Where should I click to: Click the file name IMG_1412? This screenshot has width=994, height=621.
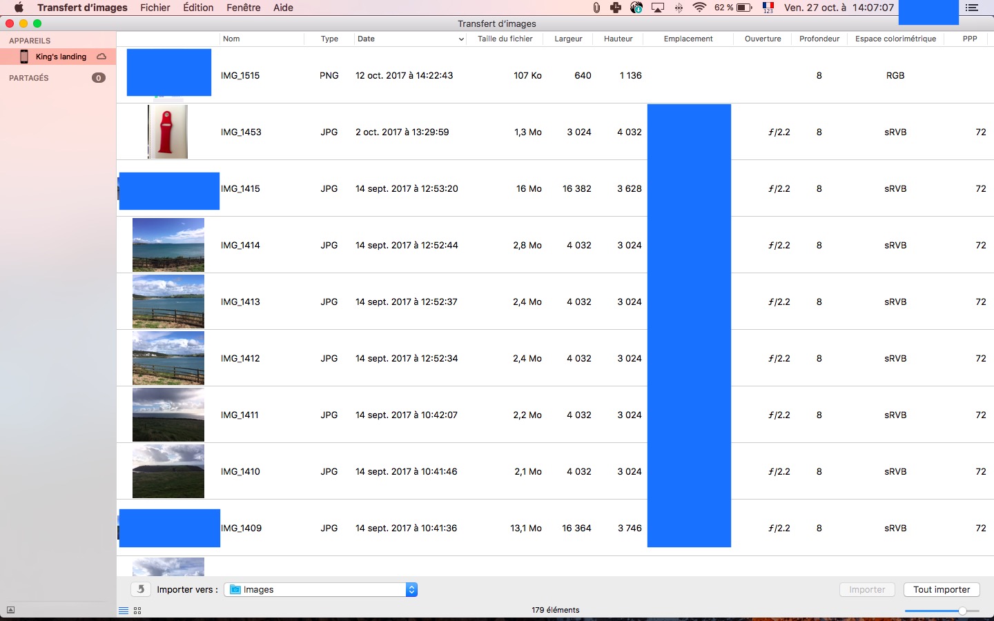(240, 359)
